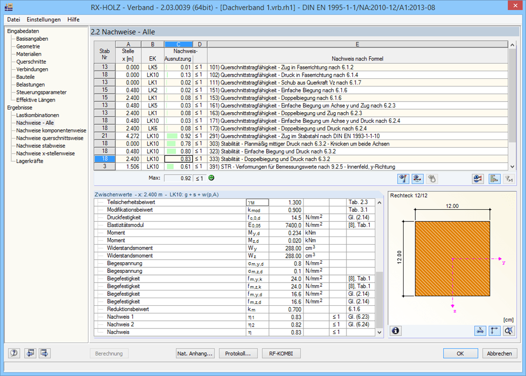This screenshot has height=376, width=526.
Task: Open Lagerkräfte in the tree
Action: click(x=29, y=161)
